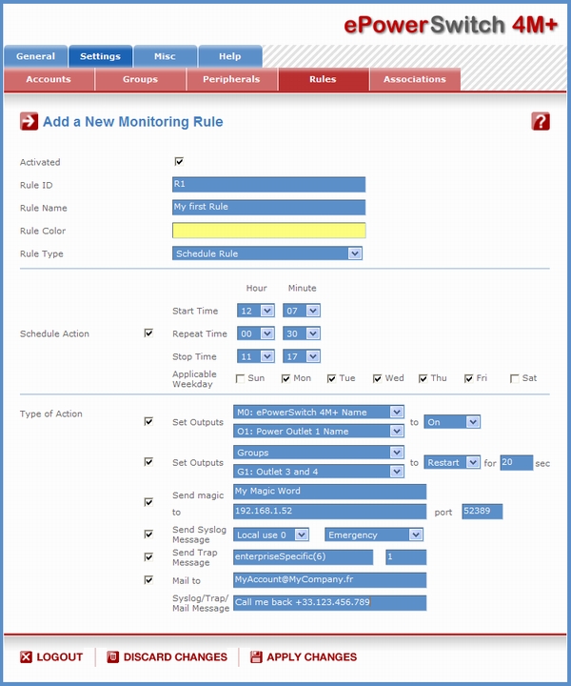Click the Rule ID input field
Viewport: 571px width, 686px height.
(x=268, y=184)
